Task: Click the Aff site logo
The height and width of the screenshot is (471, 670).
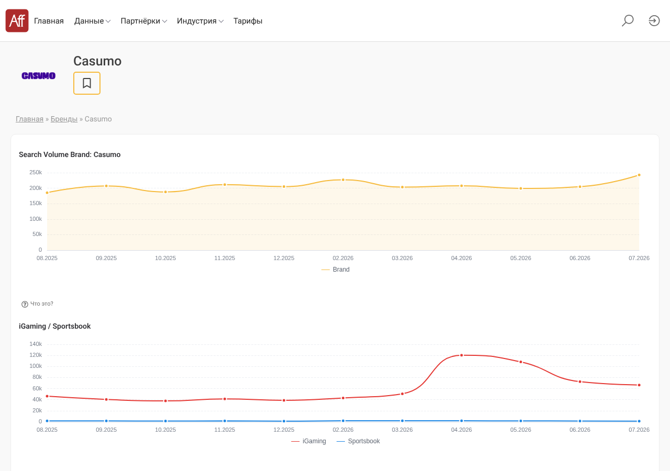Action: point(17,21)
